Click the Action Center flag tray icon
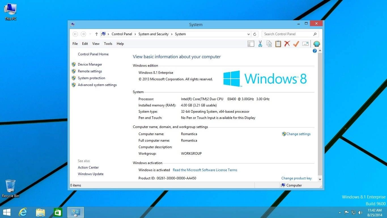 pos(346,212)
